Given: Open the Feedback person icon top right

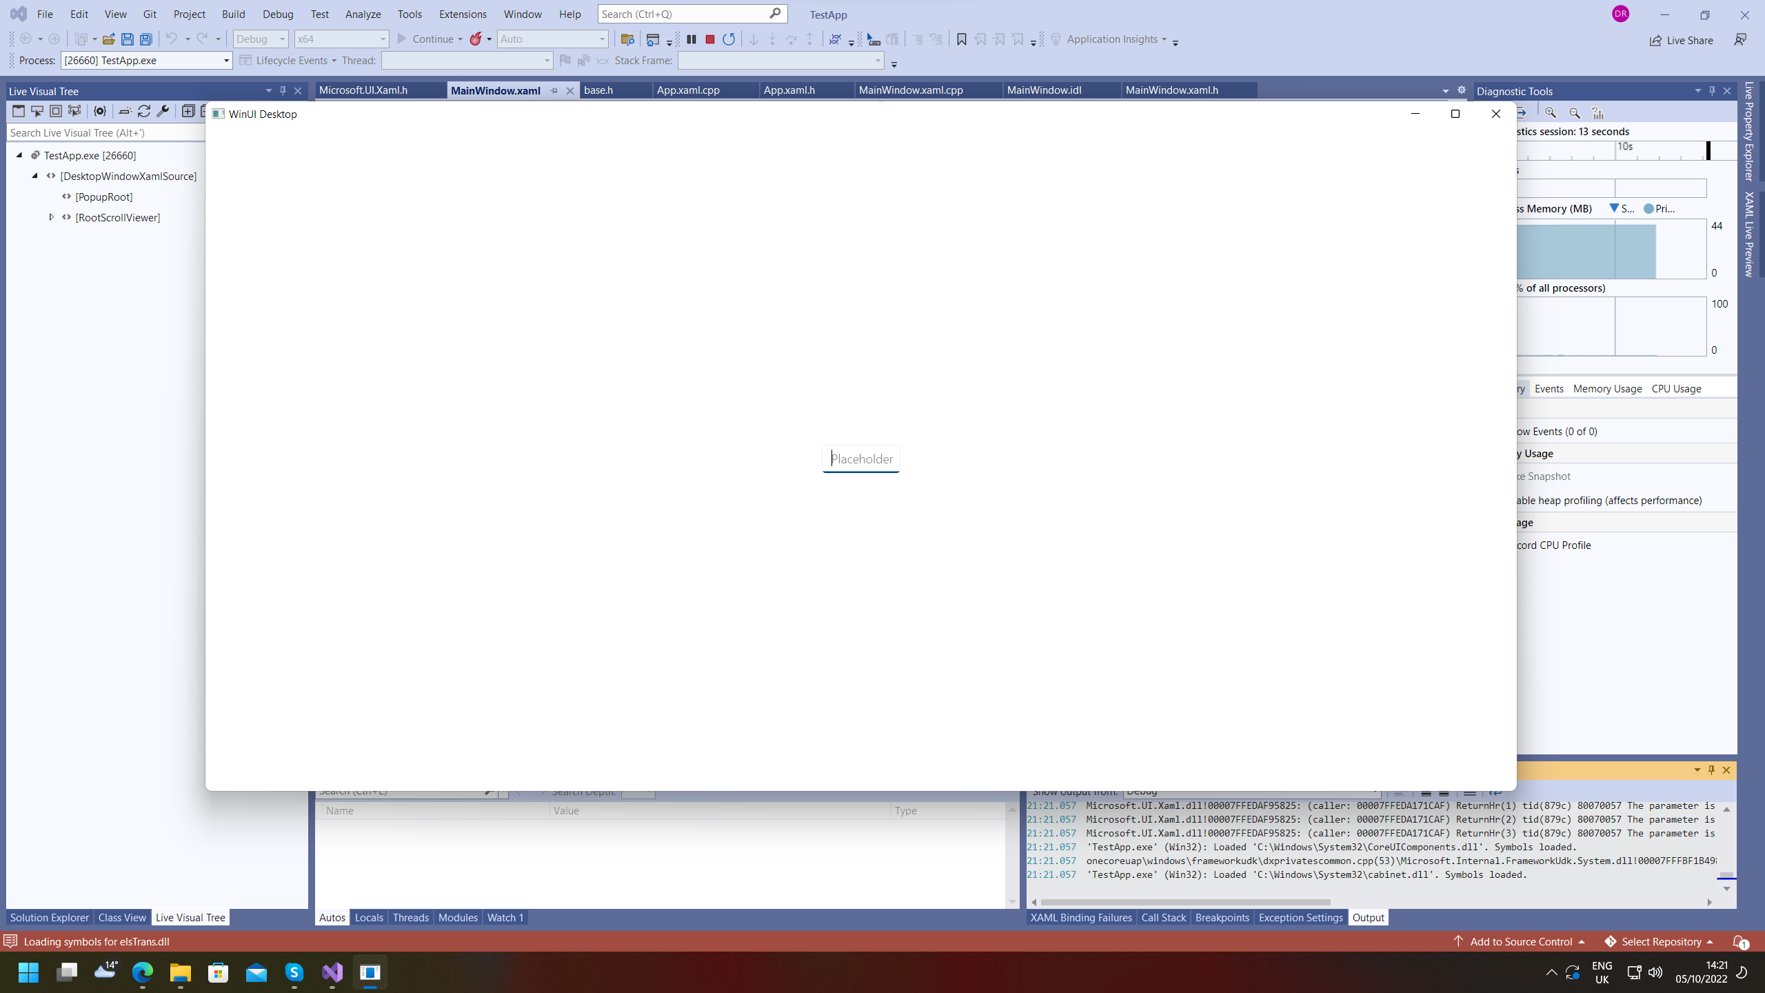Looking at the screenshot, I should pos(1740,40).
